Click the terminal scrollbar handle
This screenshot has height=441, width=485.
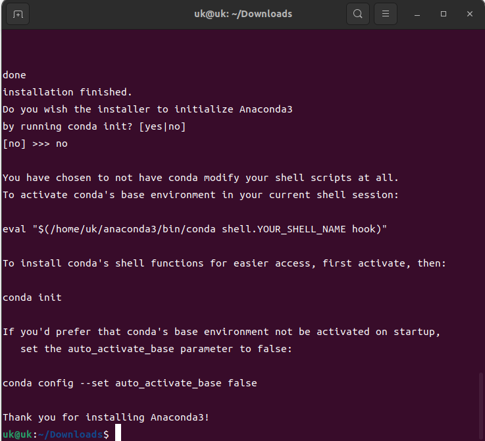click(x=480, y=407)
